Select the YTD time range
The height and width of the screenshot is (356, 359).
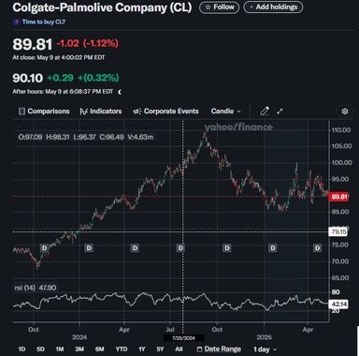click(x=122, y=349)
